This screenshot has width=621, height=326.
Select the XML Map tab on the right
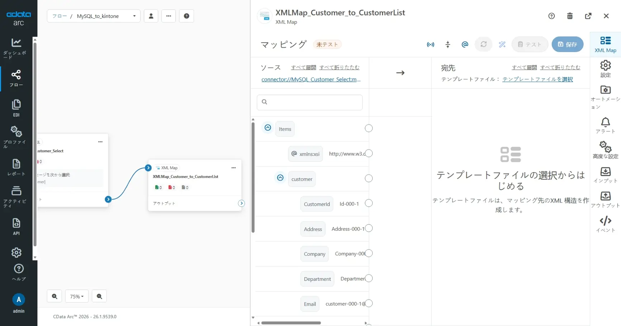pyautogui.click(x=605, y=44)
